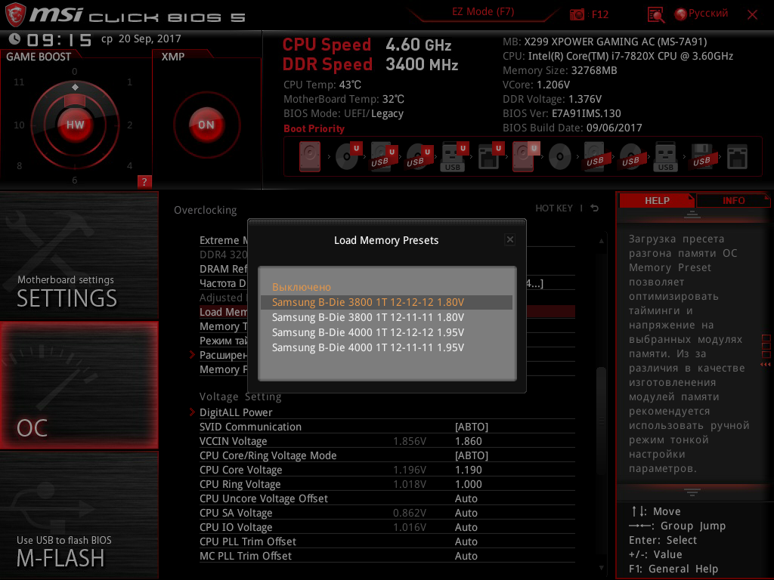
Task: Open the M-FLASH BIOS flash section
Action: [x=79, y=515]
